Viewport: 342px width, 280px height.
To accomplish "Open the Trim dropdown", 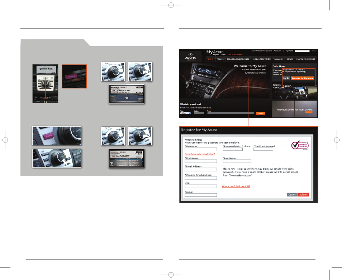I will pyautogui.click(x=231, y=113).
